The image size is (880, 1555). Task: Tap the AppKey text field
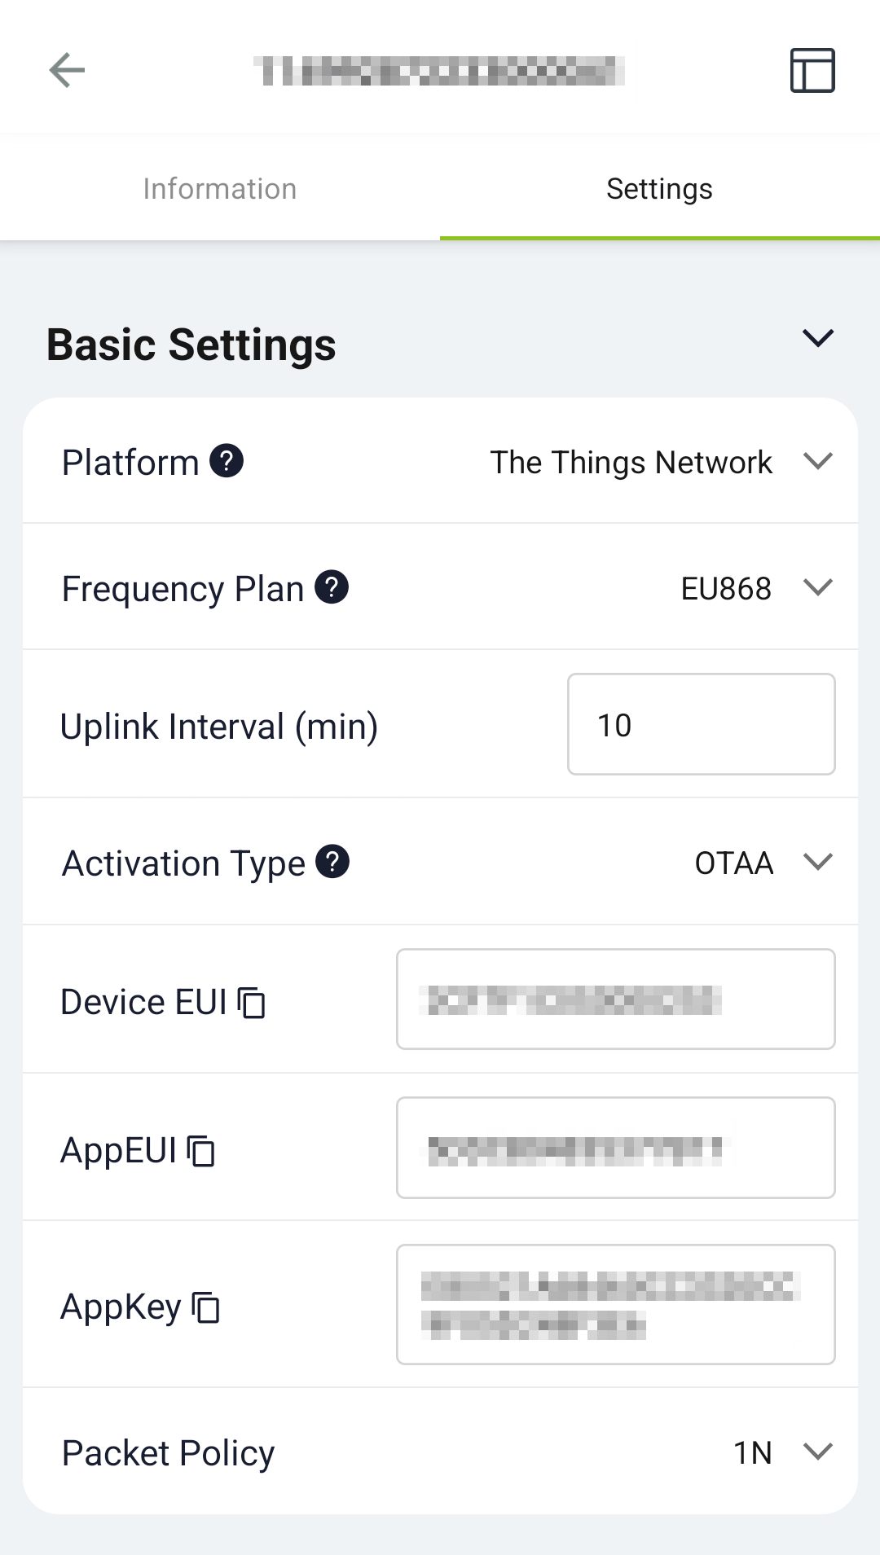tap(615, 1304)
